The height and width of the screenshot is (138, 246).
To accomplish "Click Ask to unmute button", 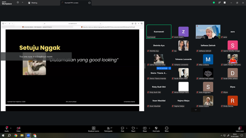I will [162, 68].
